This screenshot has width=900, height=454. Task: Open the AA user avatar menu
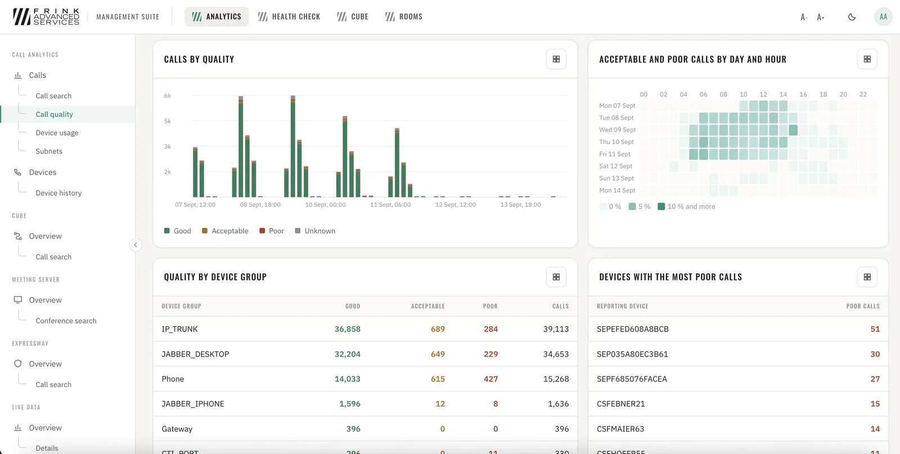[x=883, y=17]
